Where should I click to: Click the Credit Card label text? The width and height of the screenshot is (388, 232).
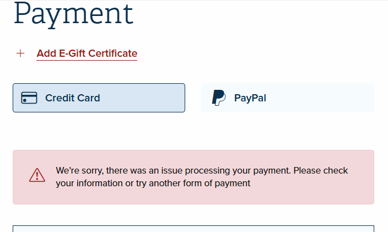(73, 98)
